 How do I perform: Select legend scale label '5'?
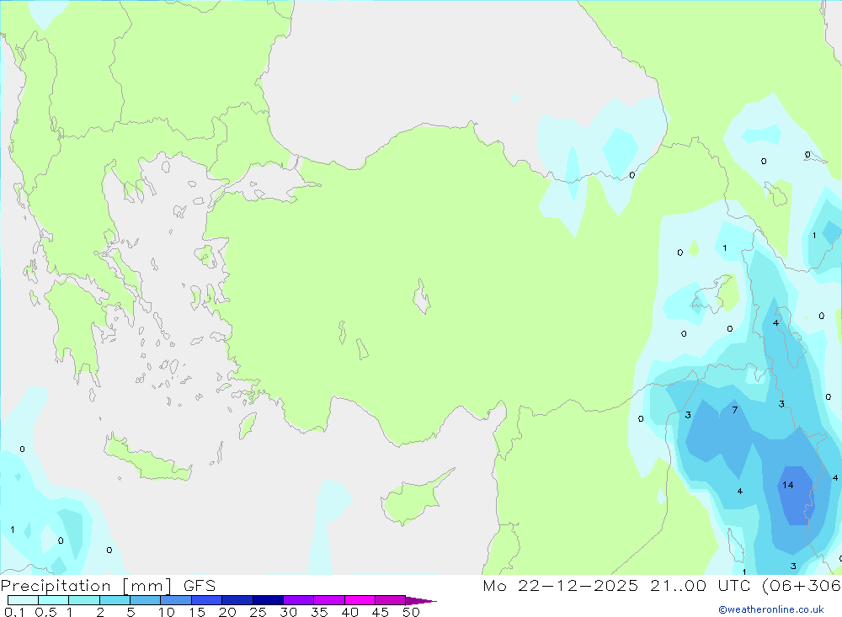point(131,612)
